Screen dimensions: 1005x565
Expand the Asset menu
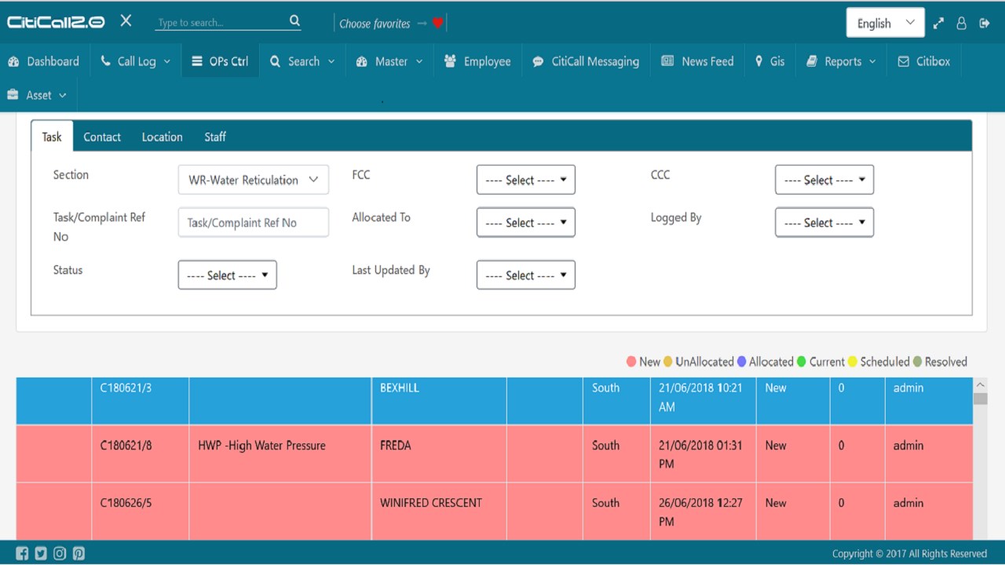(x=38, y=95)
